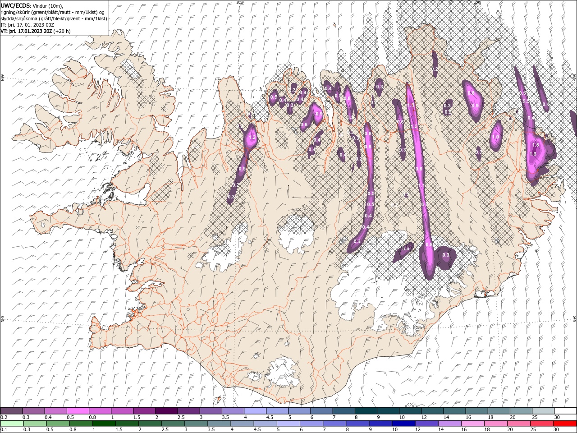Click the pure red 30 swatch in the rain legend
The image size is (577, 433).
[565, 424]
